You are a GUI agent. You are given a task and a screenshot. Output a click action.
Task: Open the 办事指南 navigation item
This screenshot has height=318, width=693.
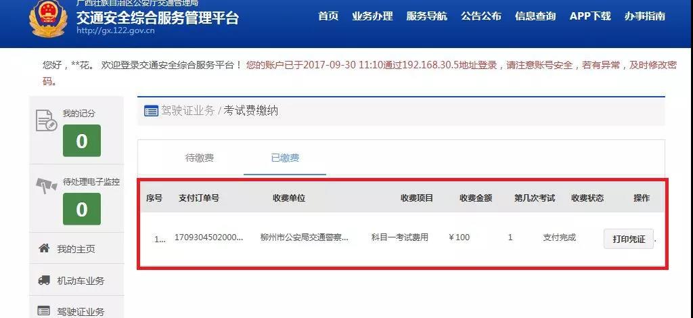(x=645, y=16)
